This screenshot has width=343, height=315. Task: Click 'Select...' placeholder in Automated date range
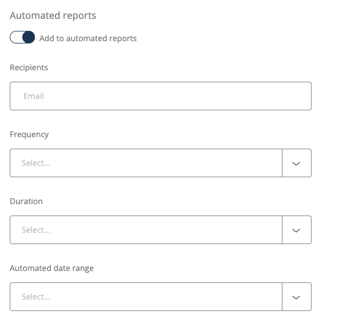click(x=36, y=297)
